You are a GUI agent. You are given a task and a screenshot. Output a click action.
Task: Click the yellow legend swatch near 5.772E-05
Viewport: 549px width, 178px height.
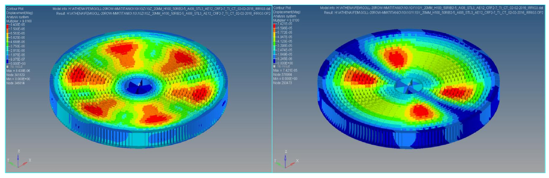pyautogui.click(x=274, y=34)
